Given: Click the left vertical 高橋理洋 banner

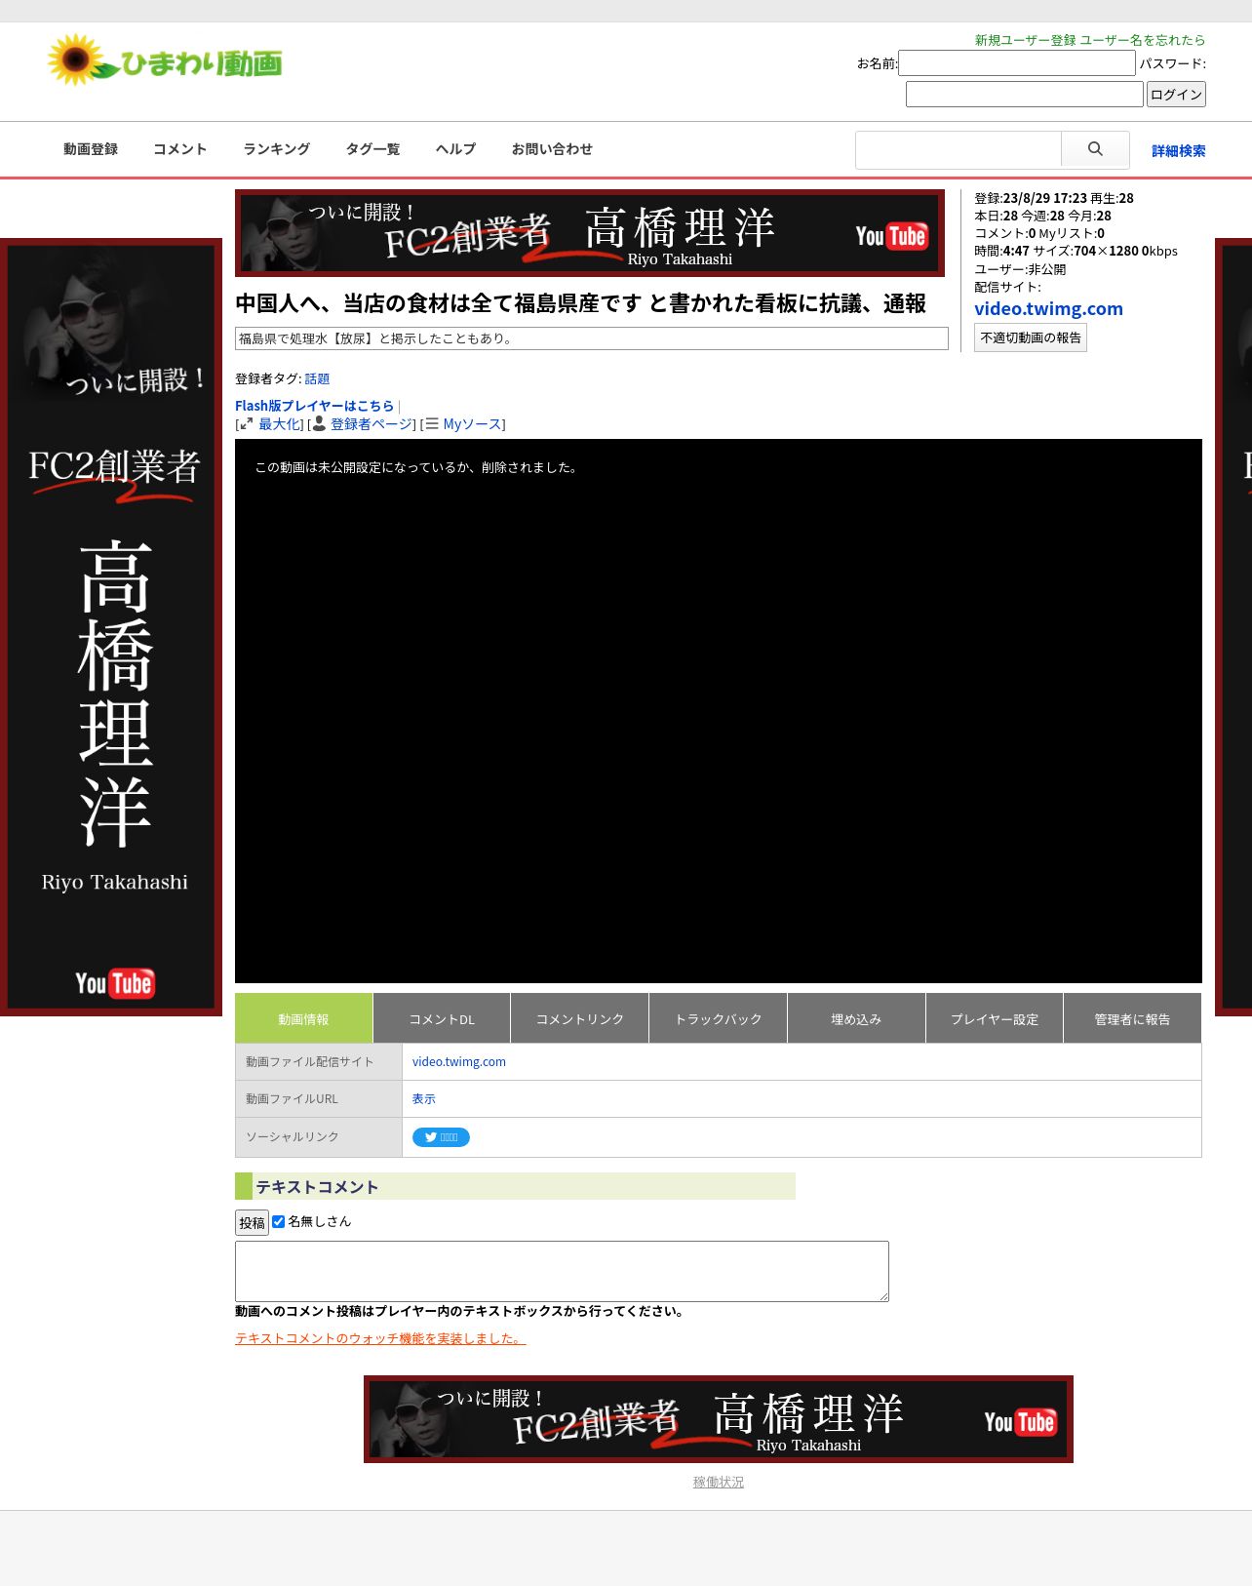Looking at the screenshot, I should click(111, 627).
